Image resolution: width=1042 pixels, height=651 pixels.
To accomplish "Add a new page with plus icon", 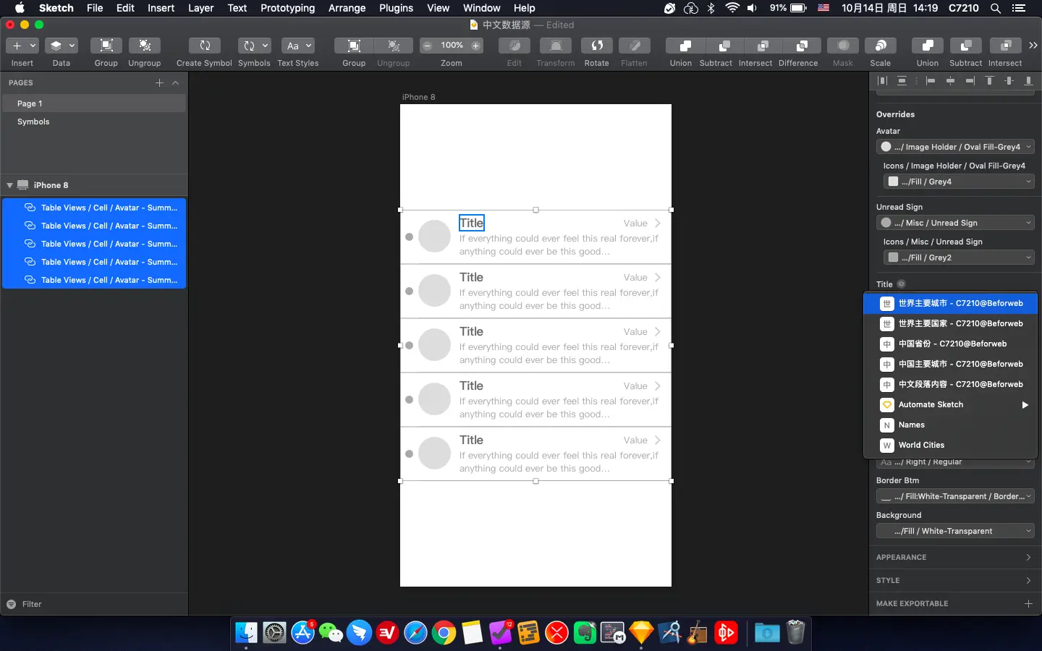I will coord(159,82).
